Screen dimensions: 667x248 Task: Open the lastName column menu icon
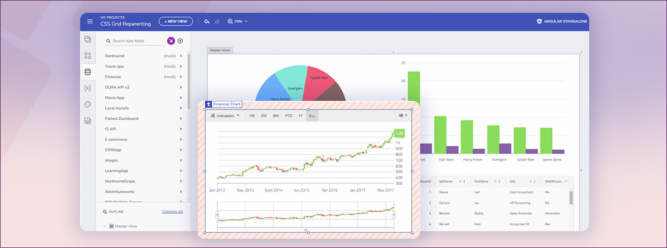click(x=464, y=181)
